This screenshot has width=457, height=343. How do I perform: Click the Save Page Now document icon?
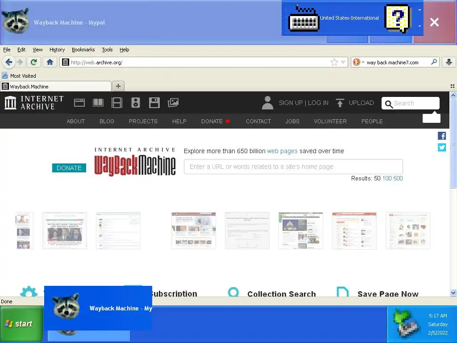342,292
